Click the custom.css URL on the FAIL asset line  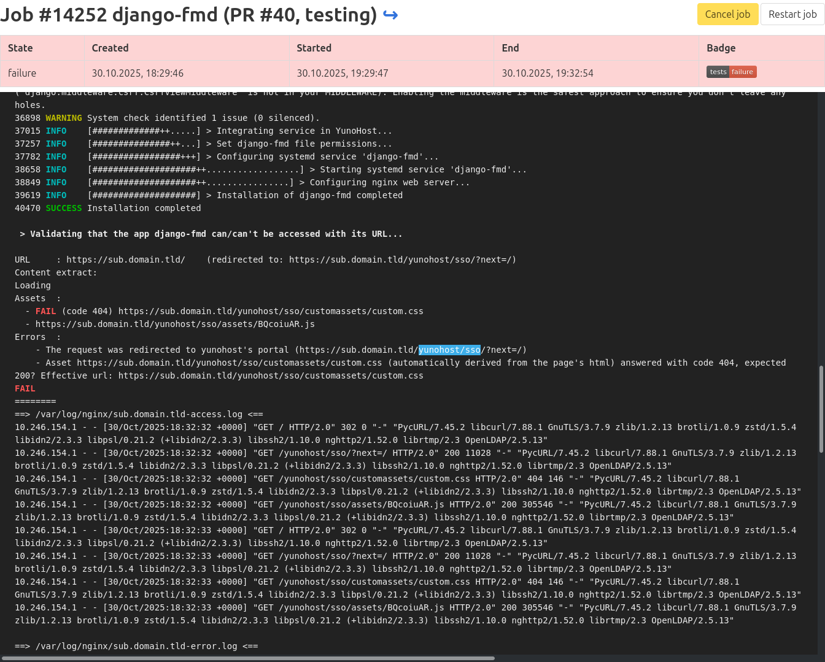pyautogui.click(x=270, y=311)
